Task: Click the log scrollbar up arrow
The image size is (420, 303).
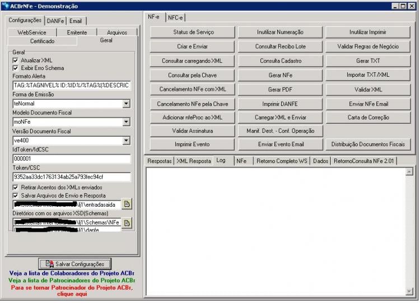Action: (x=409, y=171)
